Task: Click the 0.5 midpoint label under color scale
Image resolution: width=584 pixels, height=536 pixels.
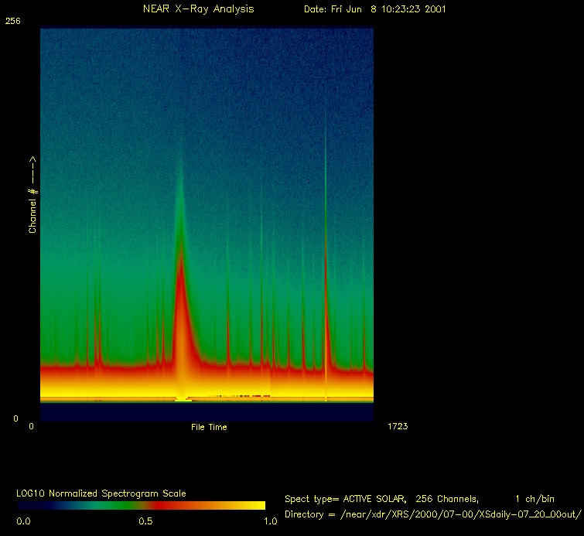Action: click(145, 521)
